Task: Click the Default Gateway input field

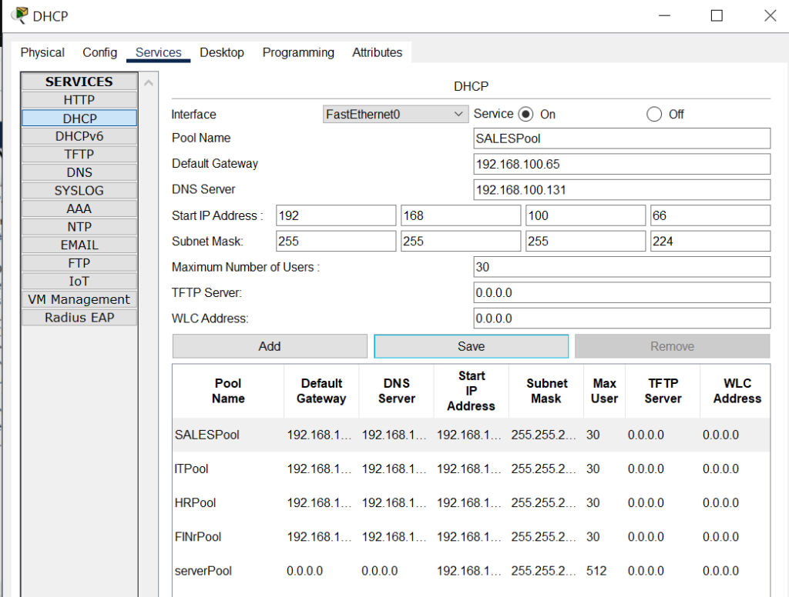Action: pos(622,164)
